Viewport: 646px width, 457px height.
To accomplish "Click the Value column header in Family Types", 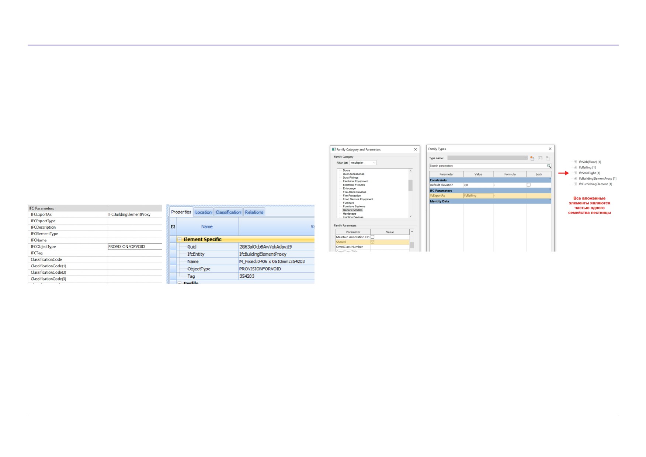I will 478,174.
